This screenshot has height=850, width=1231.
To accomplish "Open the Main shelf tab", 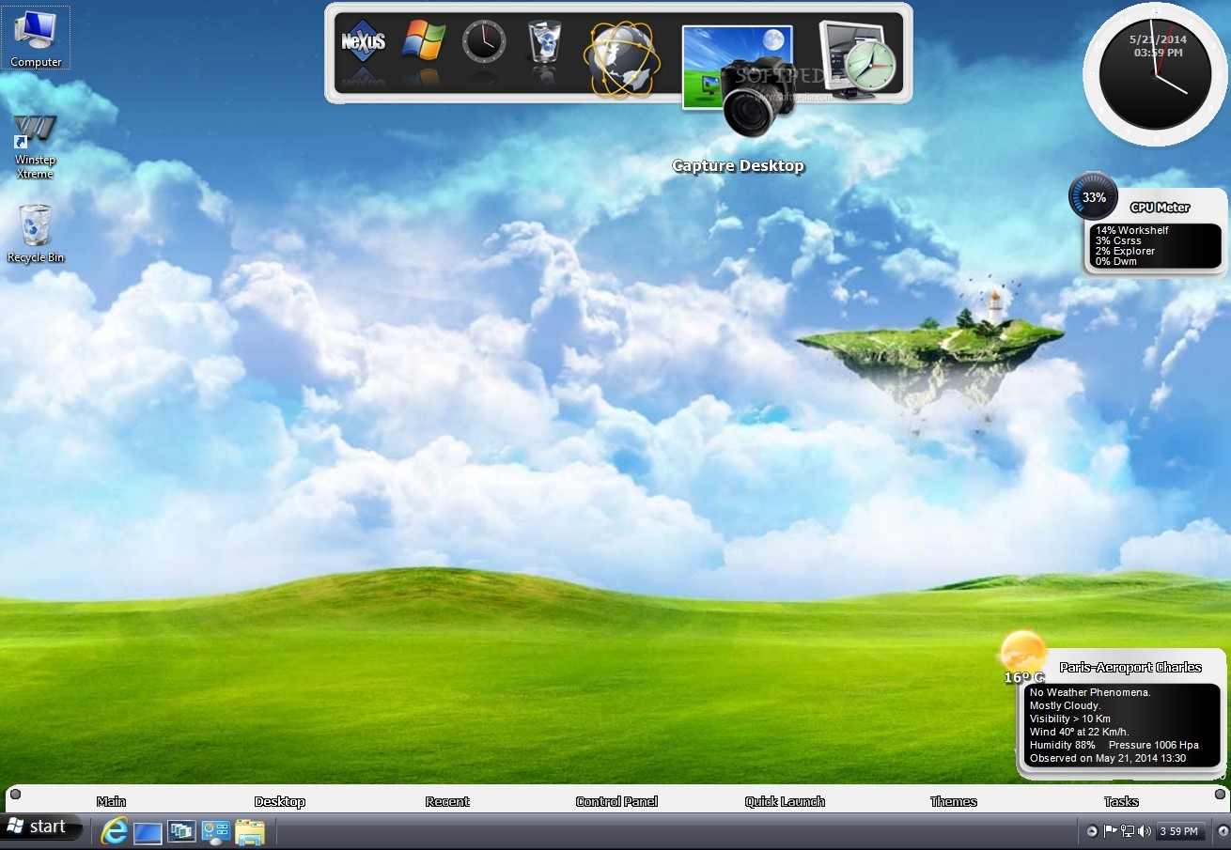I will pyautogui.click(x=111, y=801).
